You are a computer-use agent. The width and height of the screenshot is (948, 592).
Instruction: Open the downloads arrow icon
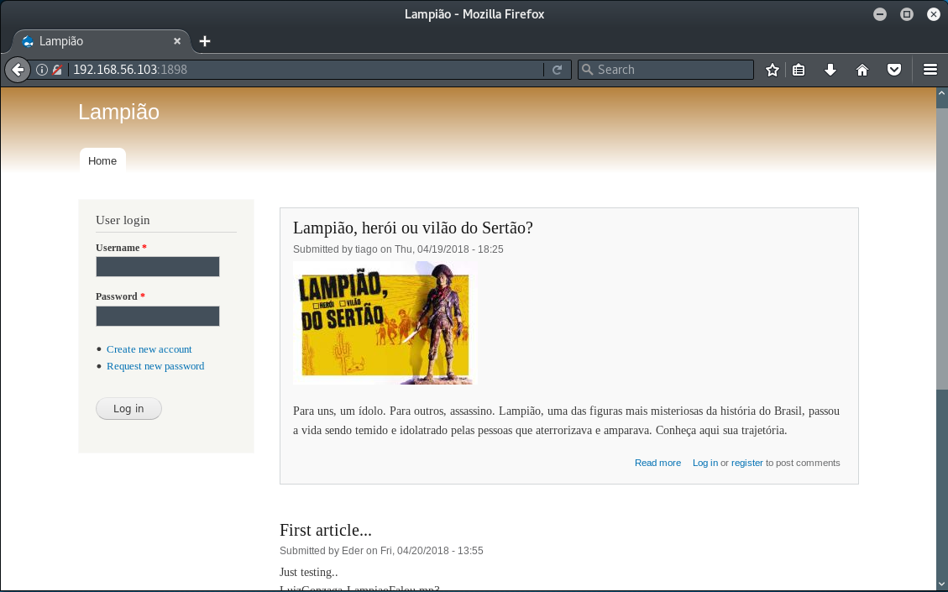pyautogui.click(x=830, y=70)
